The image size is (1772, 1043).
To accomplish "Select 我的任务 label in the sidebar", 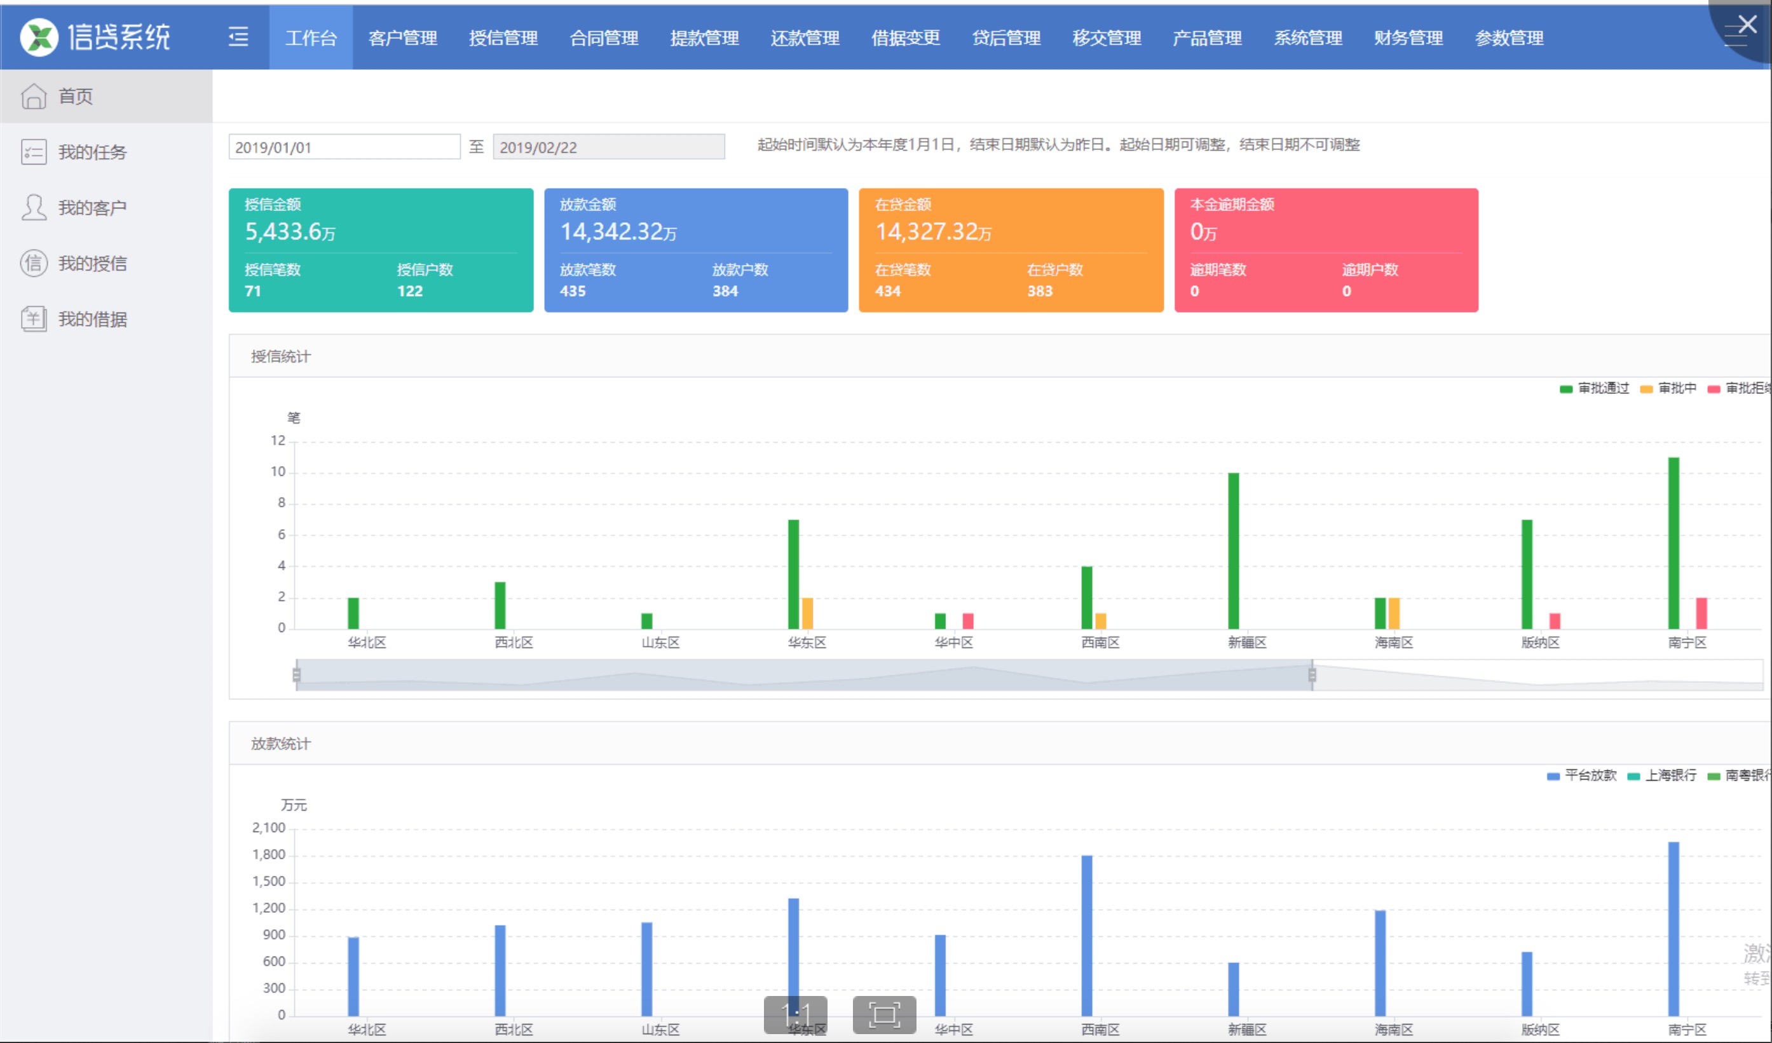I will (92, 152).
